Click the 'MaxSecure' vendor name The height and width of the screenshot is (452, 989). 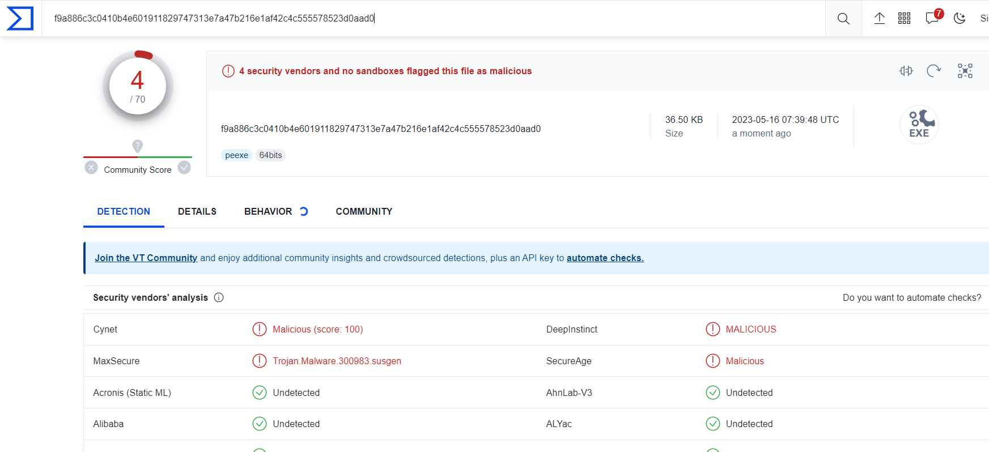coord(116,361)
